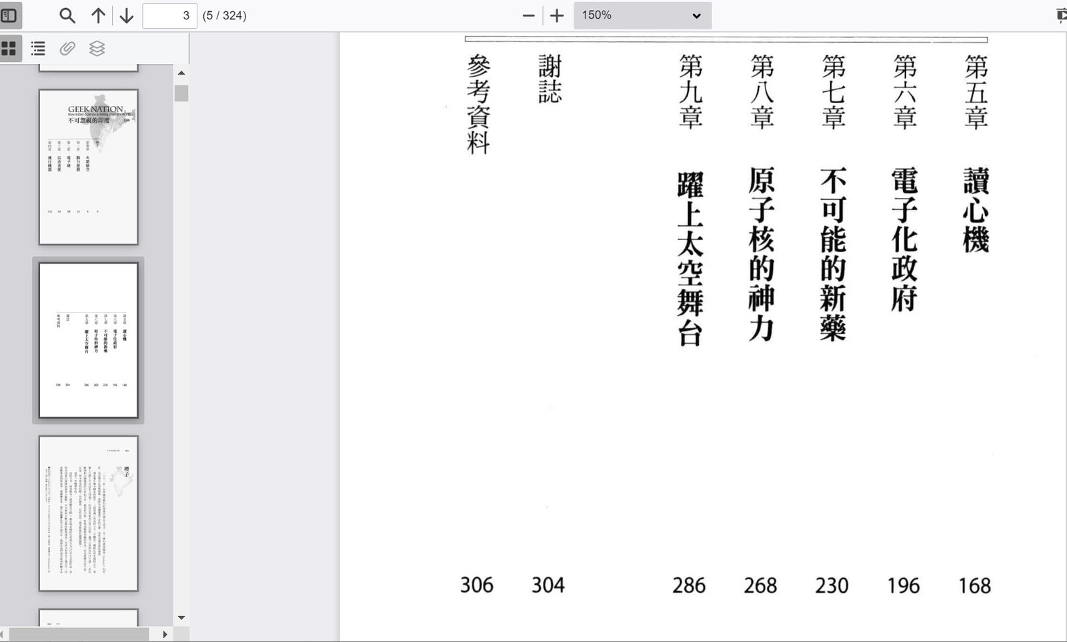
Task: Click chapter heading 第五章
Action: 976,92
